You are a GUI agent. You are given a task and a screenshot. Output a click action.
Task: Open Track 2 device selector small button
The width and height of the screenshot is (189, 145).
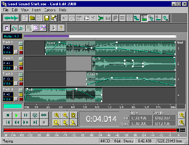coord(16,68)
